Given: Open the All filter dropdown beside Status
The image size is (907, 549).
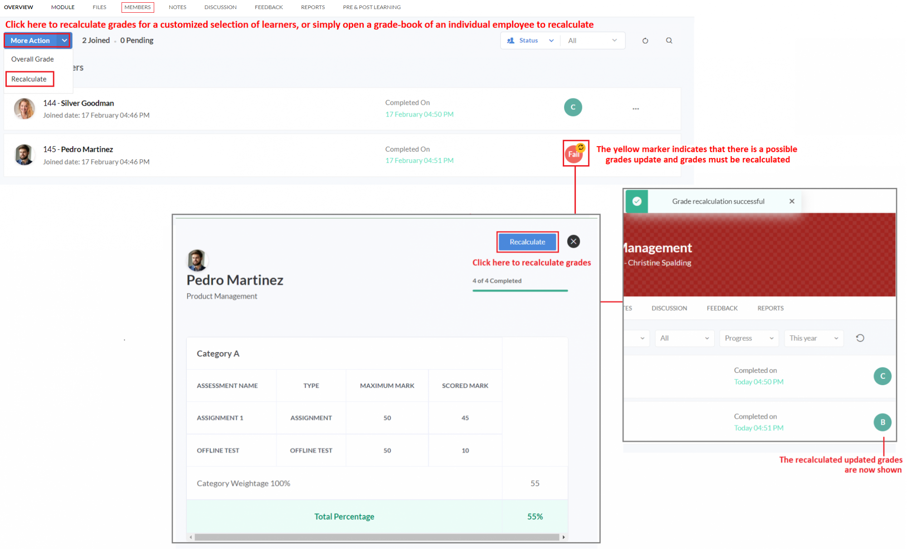Looking at the screenshot, I should [592, 40].
